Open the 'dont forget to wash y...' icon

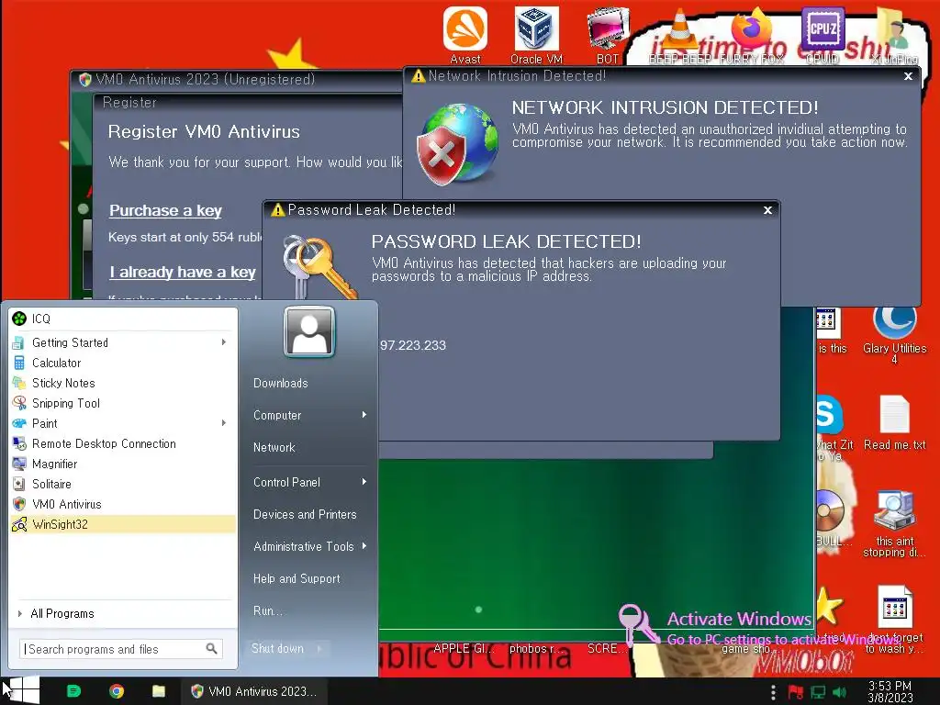(894, 607)
